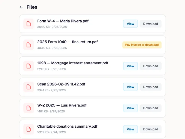Viewport: 185px width, 139px height.
Task: Select file name 1098 — Mortgage interest statement.pdf
Action: pyautogui.click(x=73, y=63)
